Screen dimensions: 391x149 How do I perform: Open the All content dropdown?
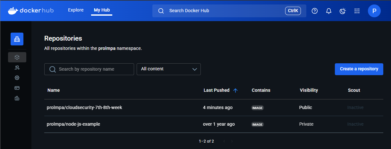pyautogui.click(x=169, y=69)
